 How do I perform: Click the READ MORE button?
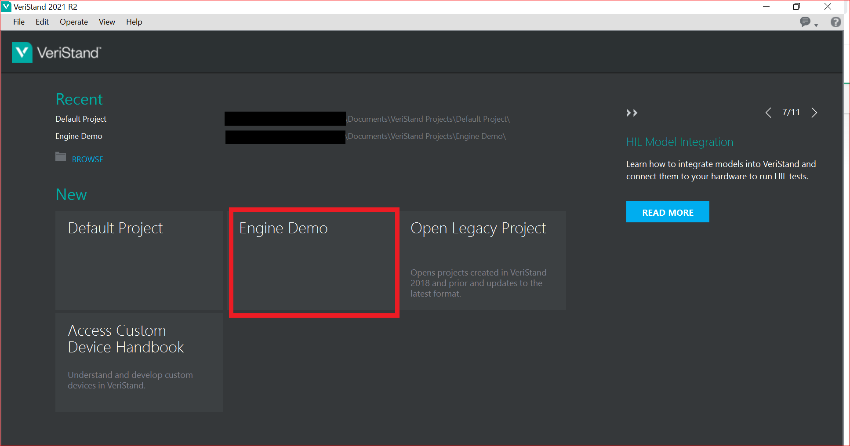(668, 212)
